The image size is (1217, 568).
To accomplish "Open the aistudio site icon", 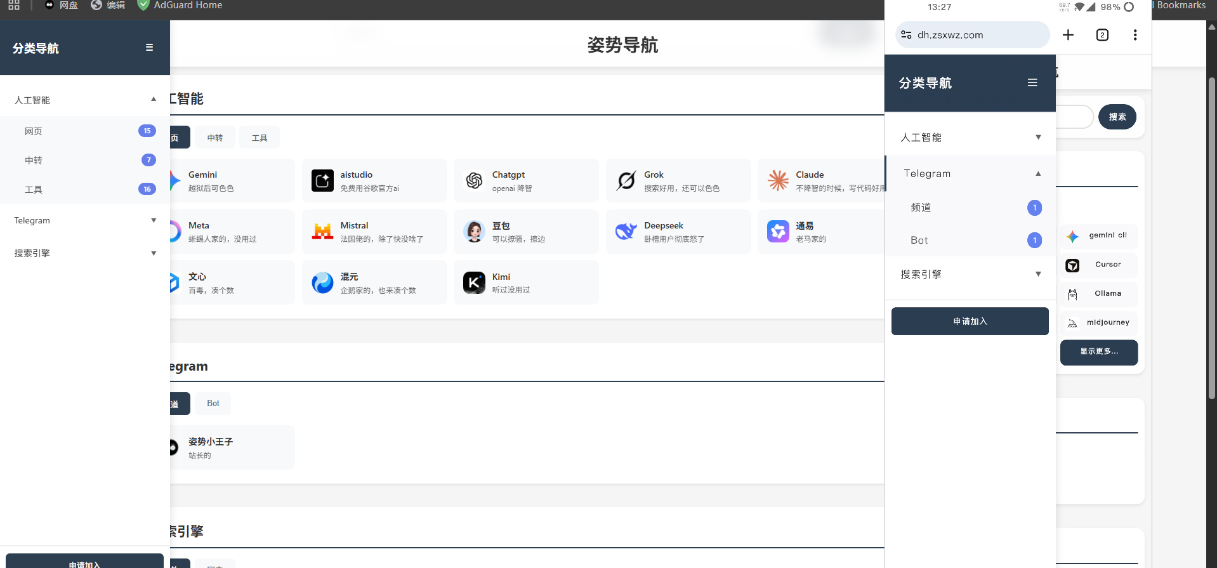I will point(322,181).
